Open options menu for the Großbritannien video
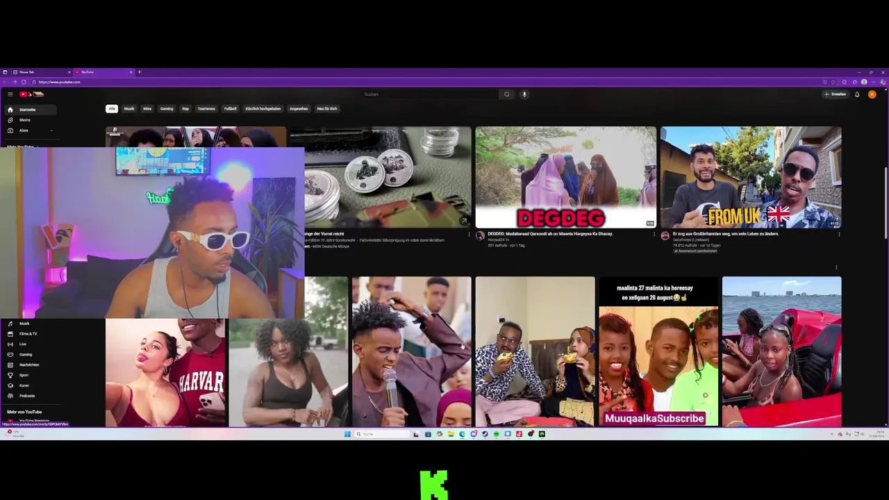The height and width of the screenshot is (500, 889). [x=839, y=235]
